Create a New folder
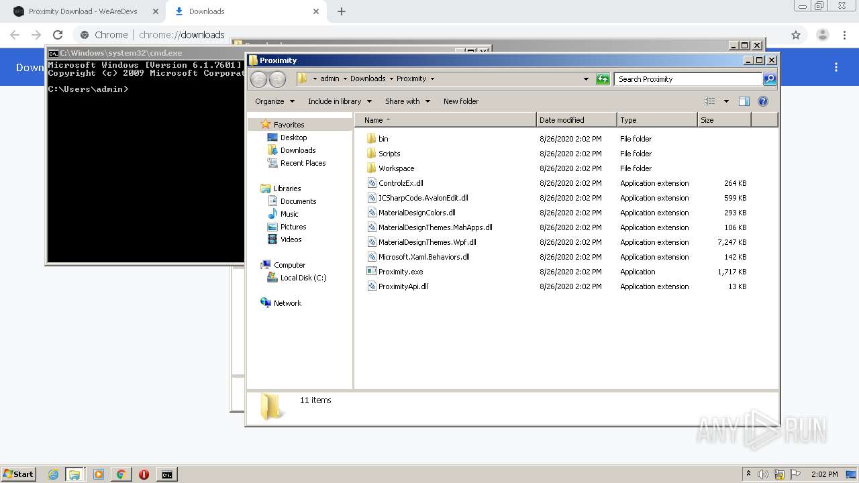The width and height of the screenshot is (859, 483). [x=461, y=101]
